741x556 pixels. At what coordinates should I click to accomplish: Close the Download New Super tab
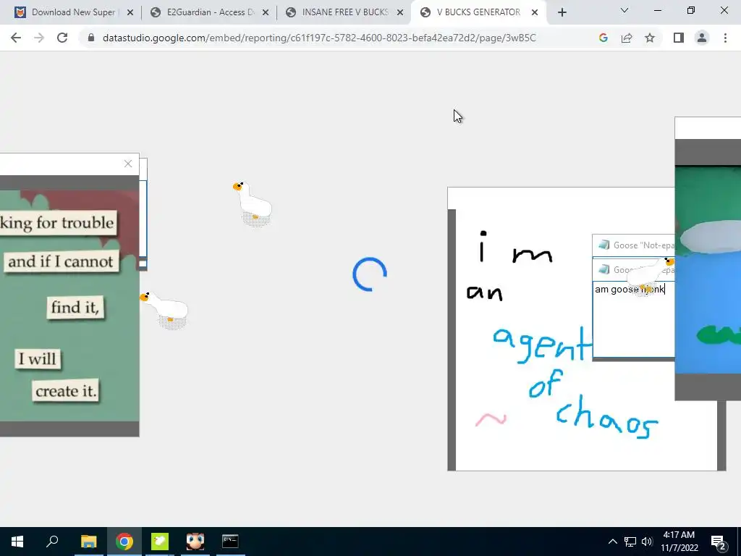[130, 12]
